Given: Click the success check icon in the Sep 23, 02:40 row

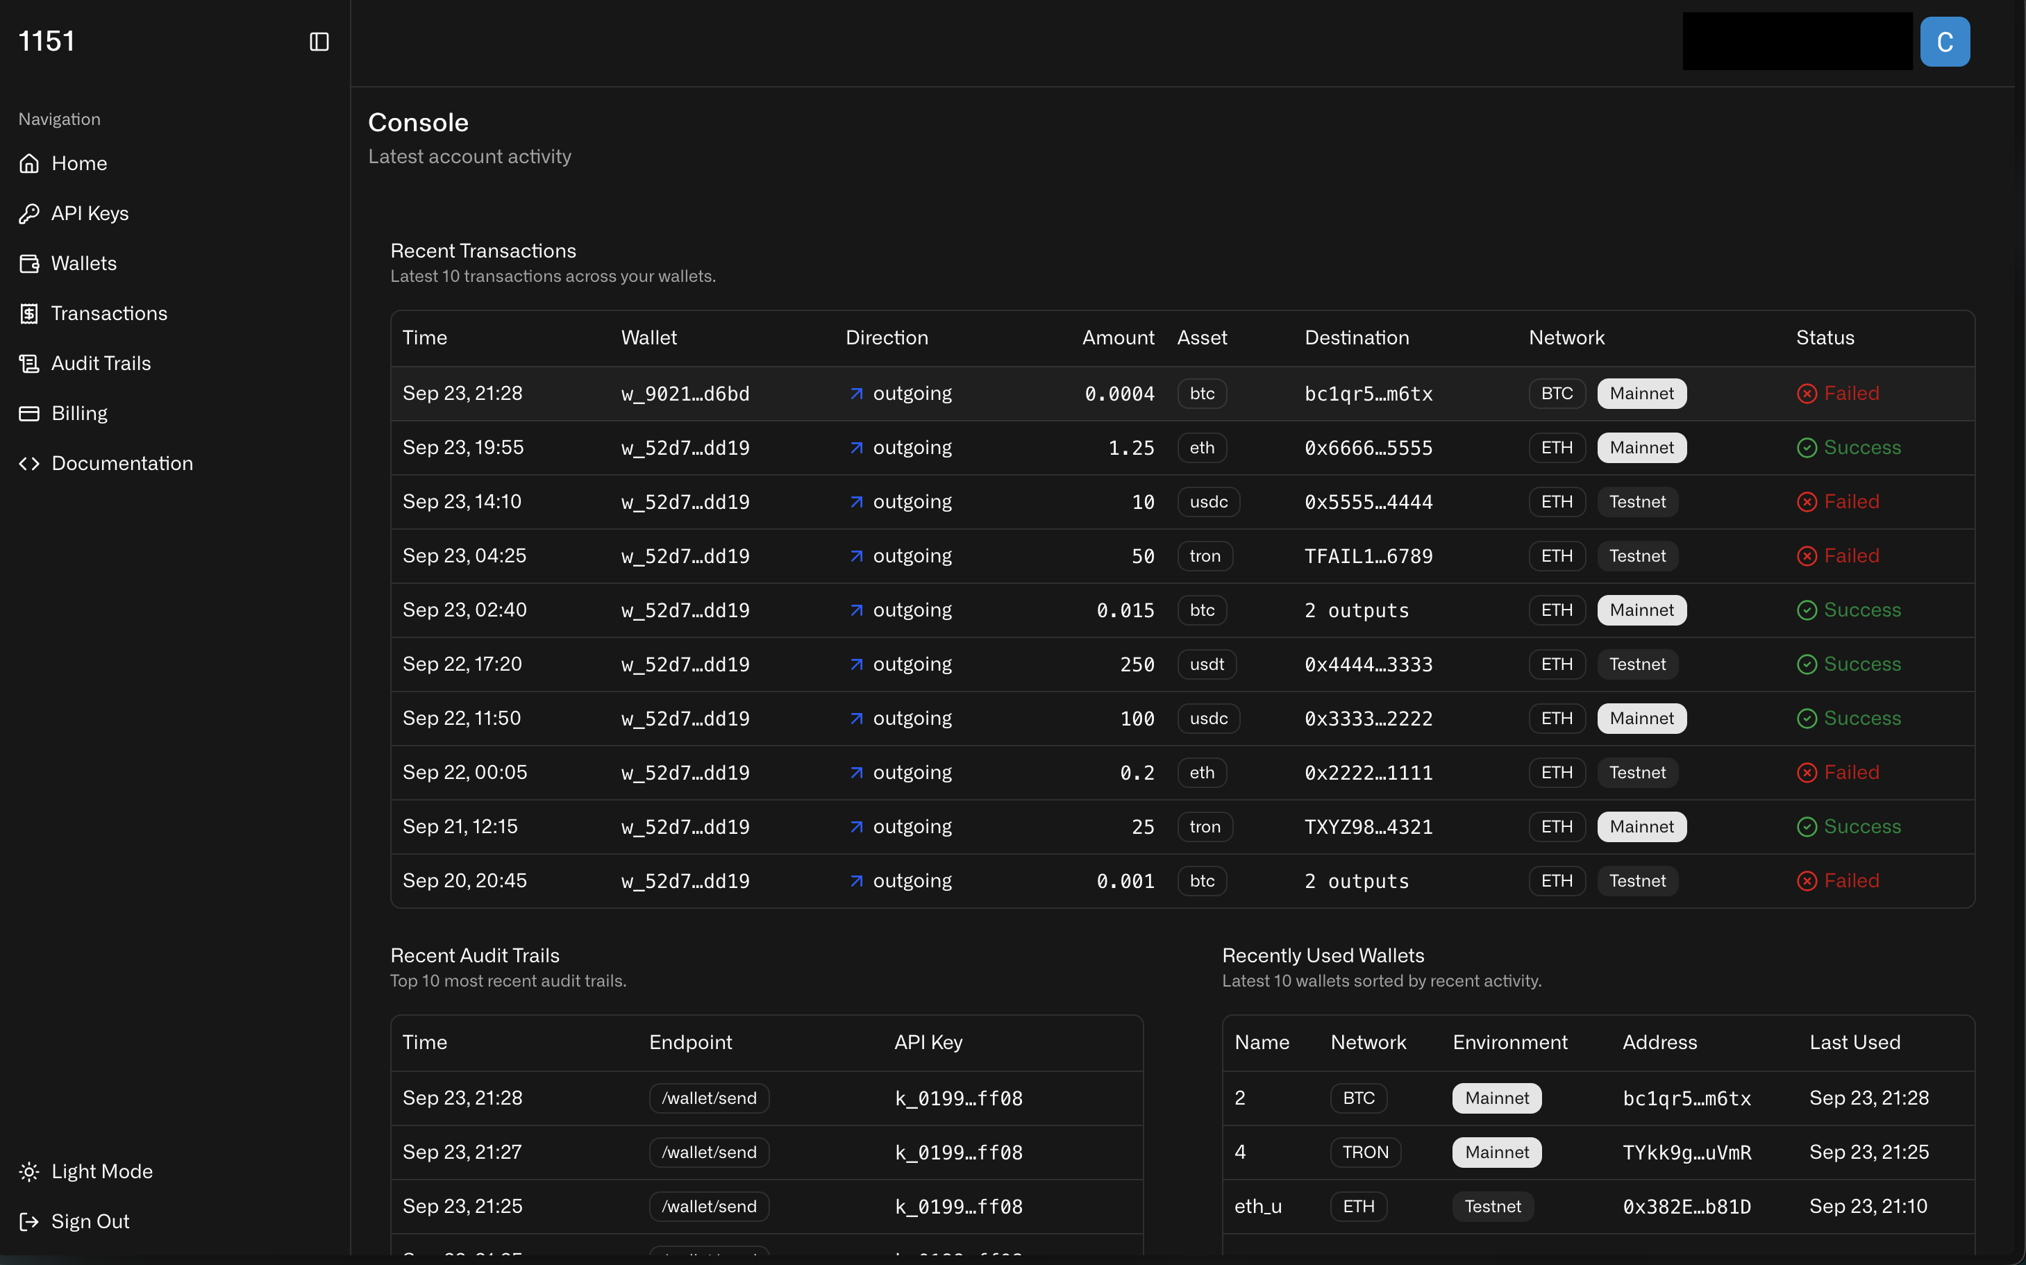Looking at the screenshot, I should pyautogui.click(x=1807, y=610).
